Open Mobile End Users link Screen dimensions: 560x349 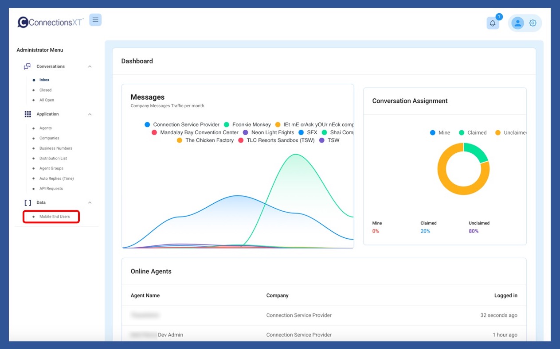coord(54,217)
